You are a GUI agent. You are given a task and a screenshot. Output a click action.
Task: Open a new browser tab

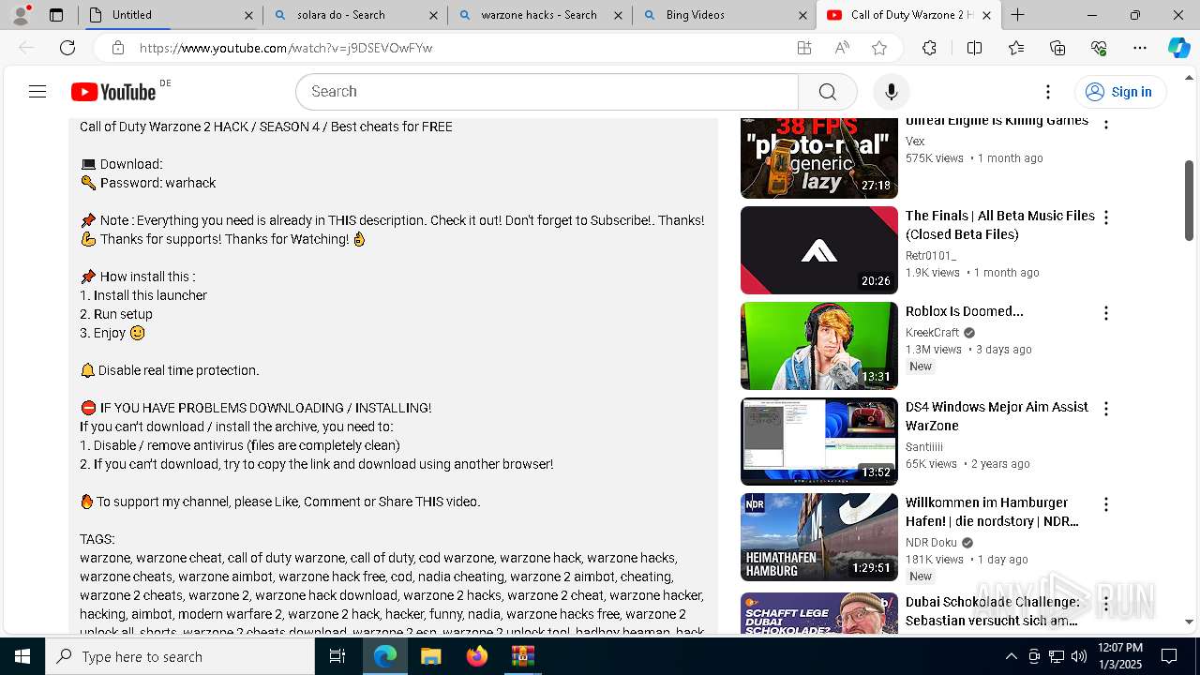click(x=1017, y=15)
